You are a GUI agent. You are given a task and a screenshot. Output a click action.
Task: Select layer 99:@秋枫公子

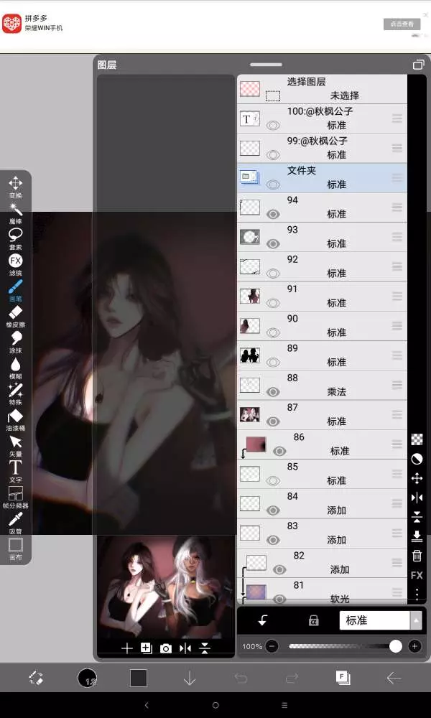(x=322, y=149)
